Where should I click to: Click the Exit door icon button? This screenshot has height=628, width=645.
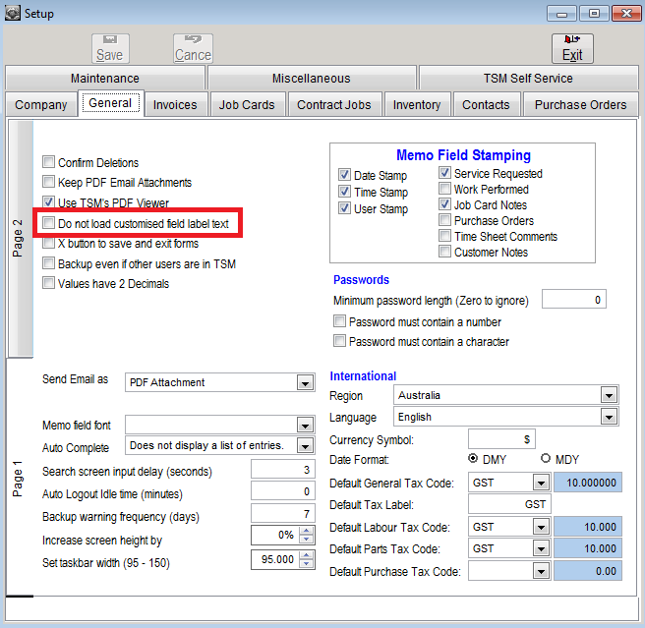click(572, 48)
